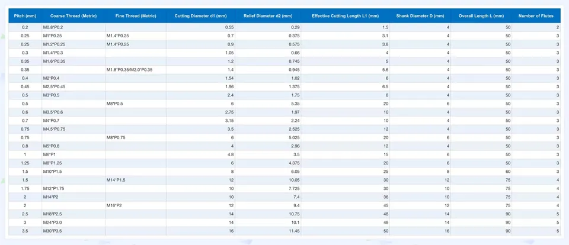Select the M14*P1.5 fine thread cell
The height and width of the screenshot is (245, 569).
[136, 180]
